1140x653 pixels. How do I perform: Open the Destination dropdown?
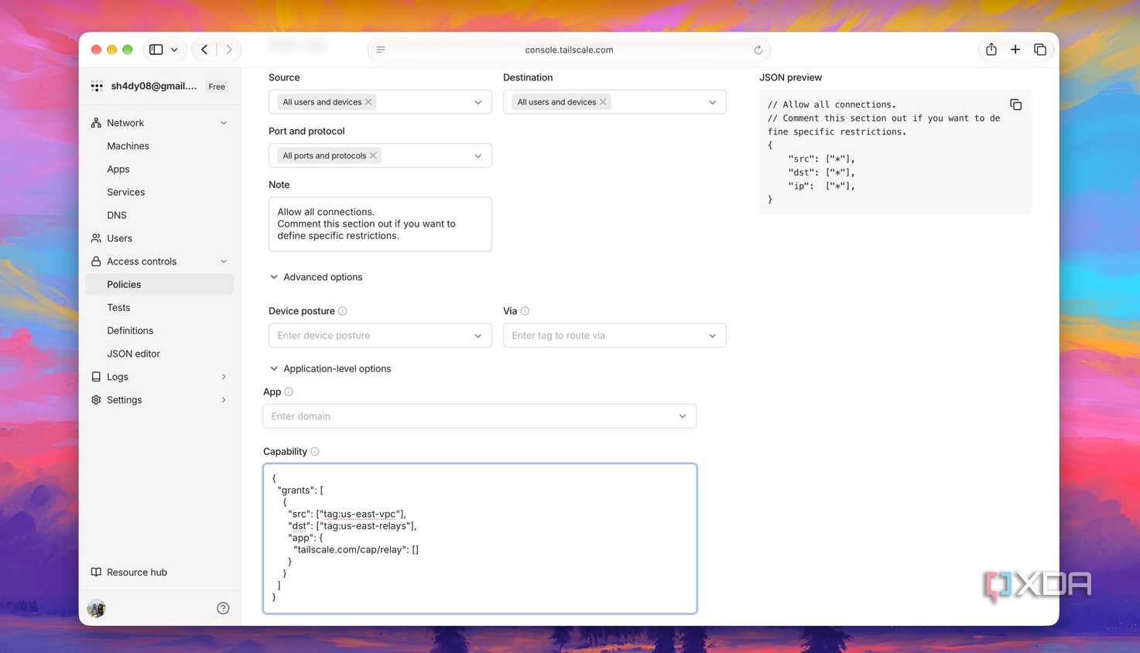(x=615, y=102)
